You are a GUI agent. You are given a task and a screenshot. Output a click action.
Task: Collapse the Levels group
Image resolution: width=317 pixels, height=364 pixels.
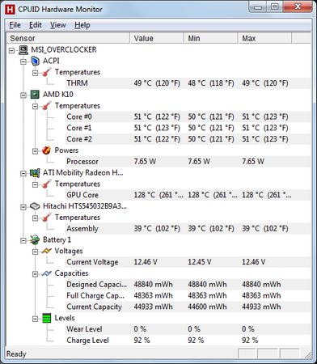36,319
